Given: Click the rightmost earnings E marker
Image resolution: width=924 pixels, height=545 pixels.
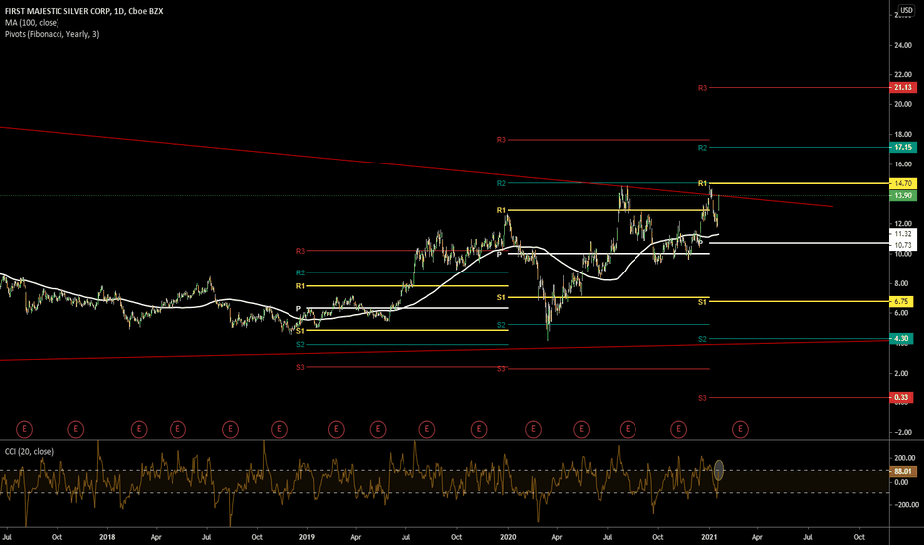Looking at the screenshot, I should click(741, 429).
